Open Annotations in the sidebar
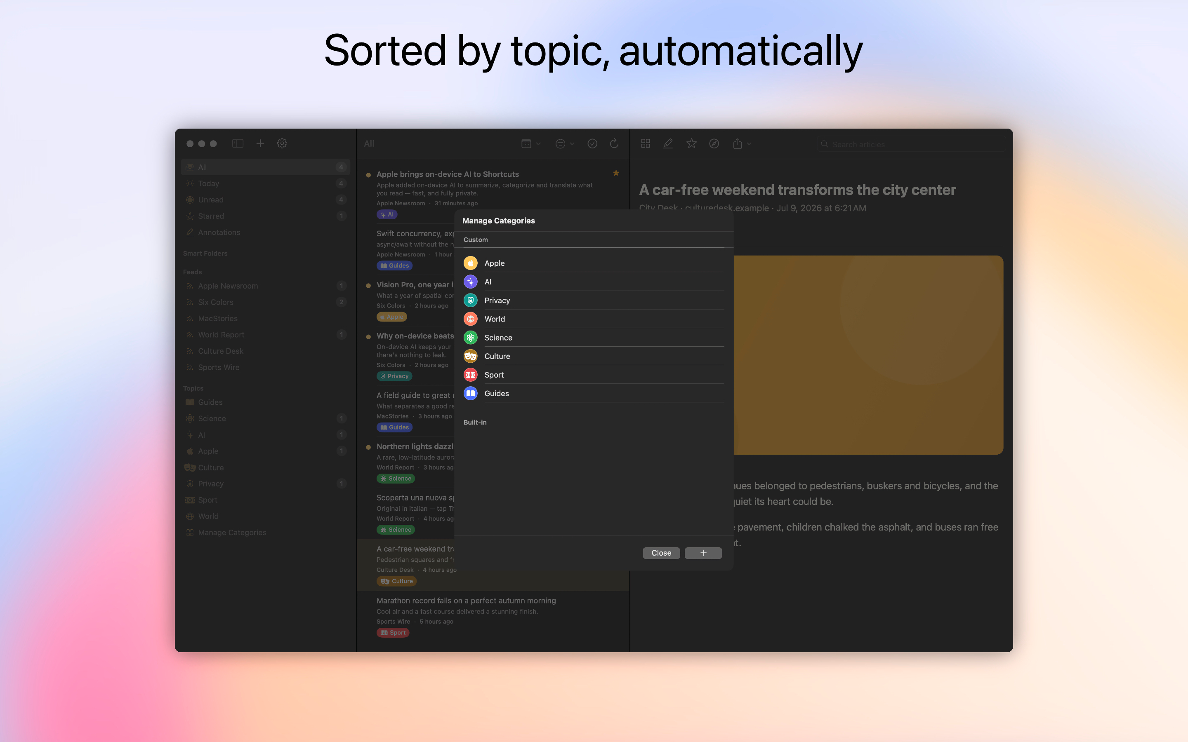This screenshot has width=1188, height=742. pyautogui.click(x=265, y=232)
